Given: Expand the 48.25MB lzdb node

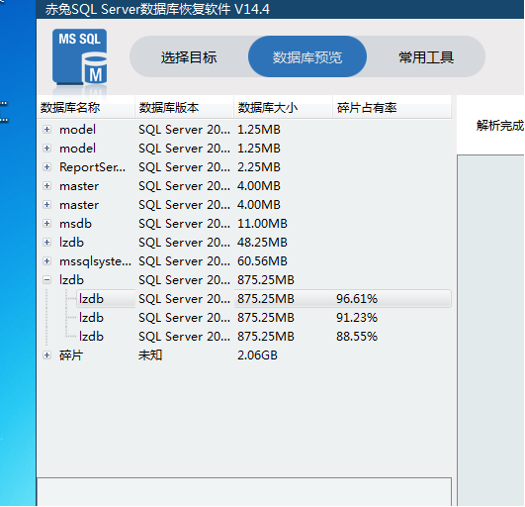Looking at the screenshot, I should pos(46,242).
